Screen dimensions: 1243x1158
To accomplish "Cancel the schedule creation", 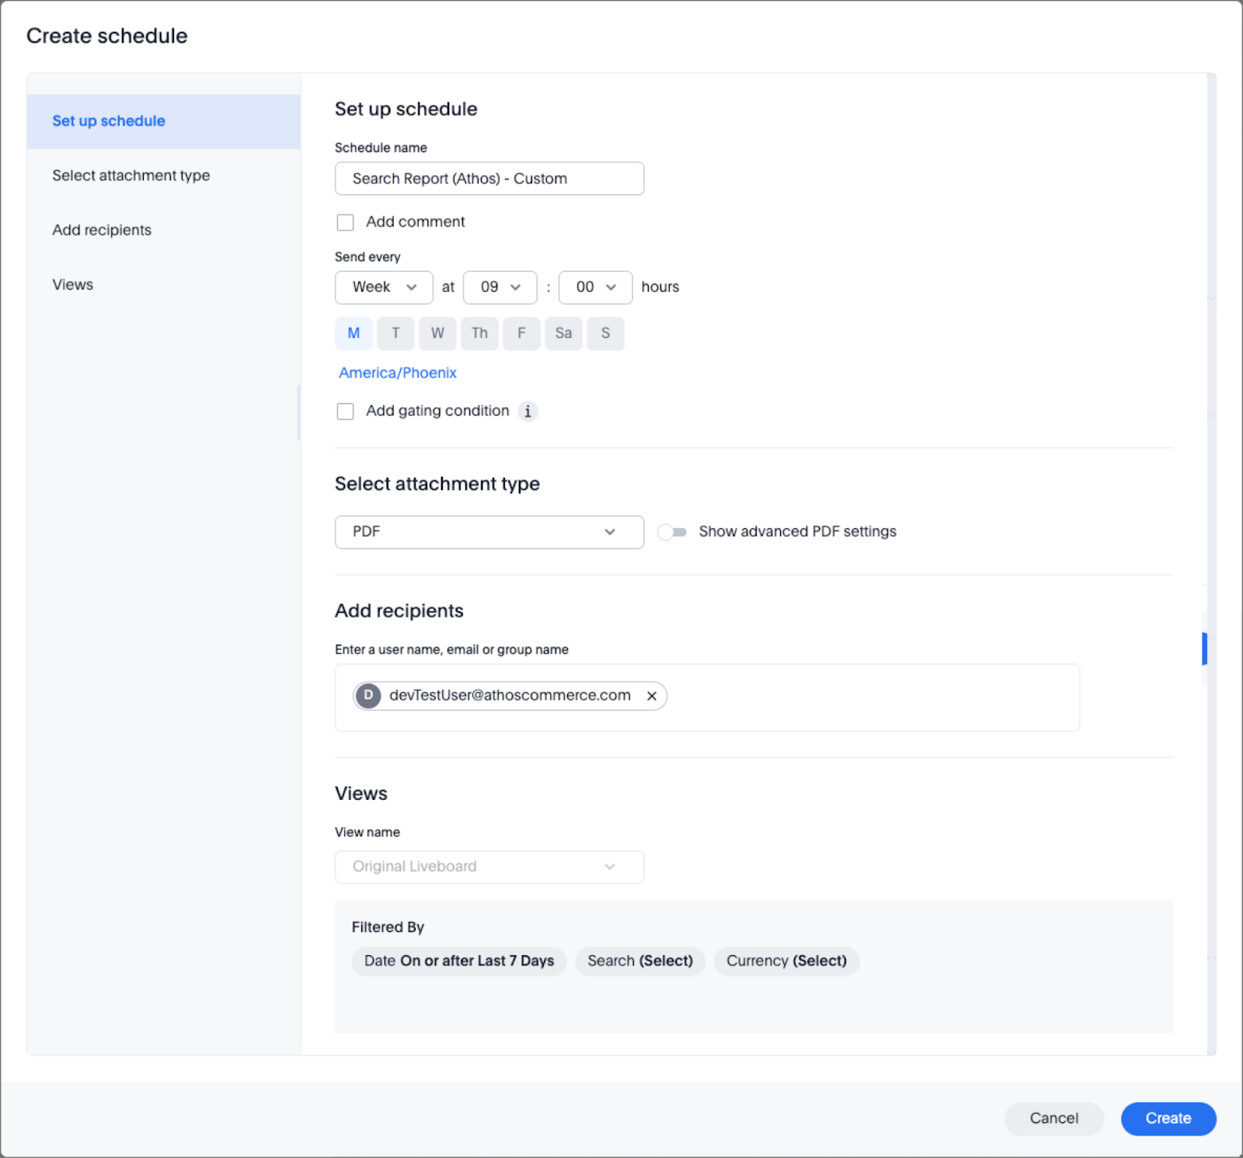I will (x=1053, y=1118).
